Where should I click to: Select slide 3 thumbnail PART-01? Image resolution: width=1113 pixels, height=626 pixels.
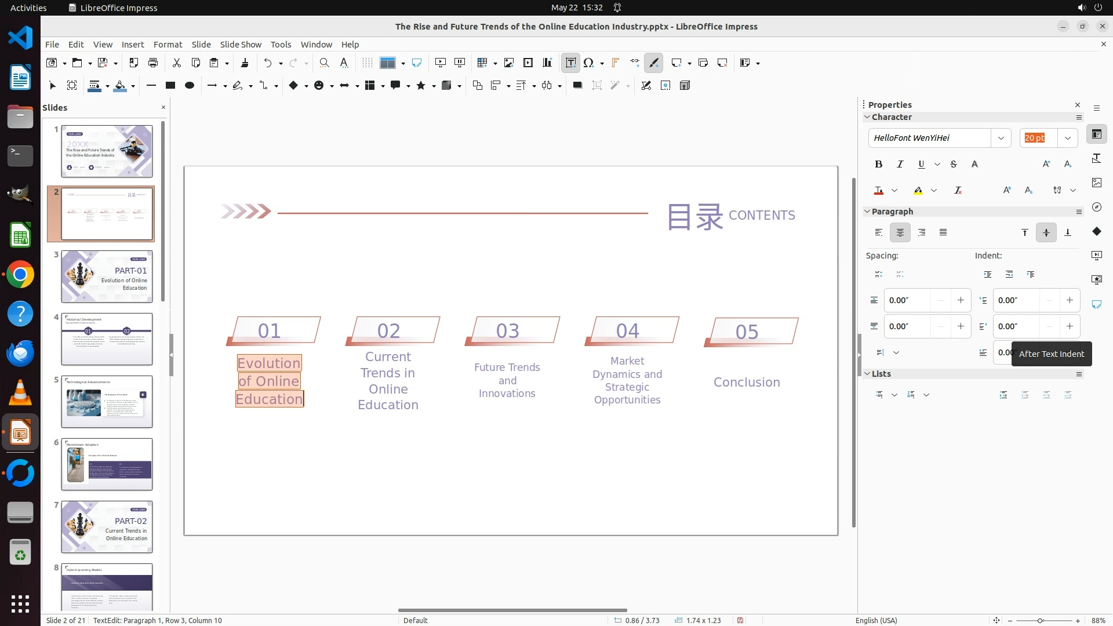(x=107, y=276)
